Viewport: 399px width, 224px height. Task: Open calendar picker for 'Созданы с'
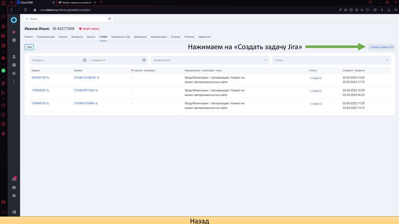pyautogui.click(x=85, y=60)
